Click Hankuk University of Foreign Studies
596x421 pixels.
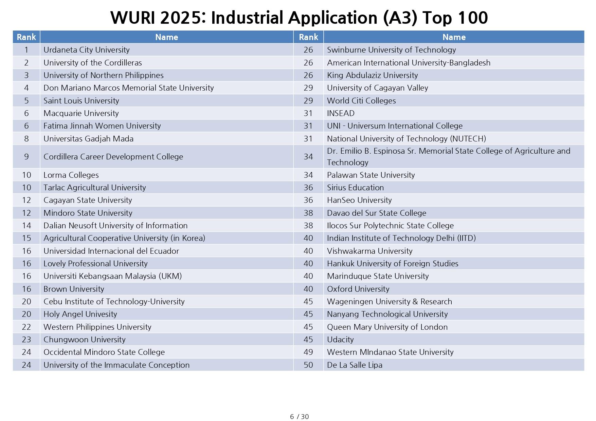[393, 264]
